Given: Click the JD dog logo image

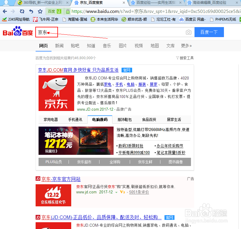Looking at the screenshot, I should (56, 93).
